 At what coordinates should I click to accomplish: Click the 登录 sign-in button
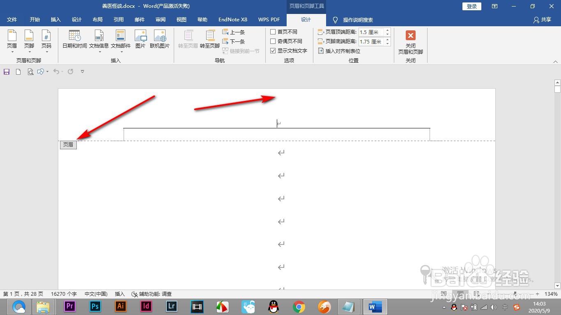click(x=472, y=6)
